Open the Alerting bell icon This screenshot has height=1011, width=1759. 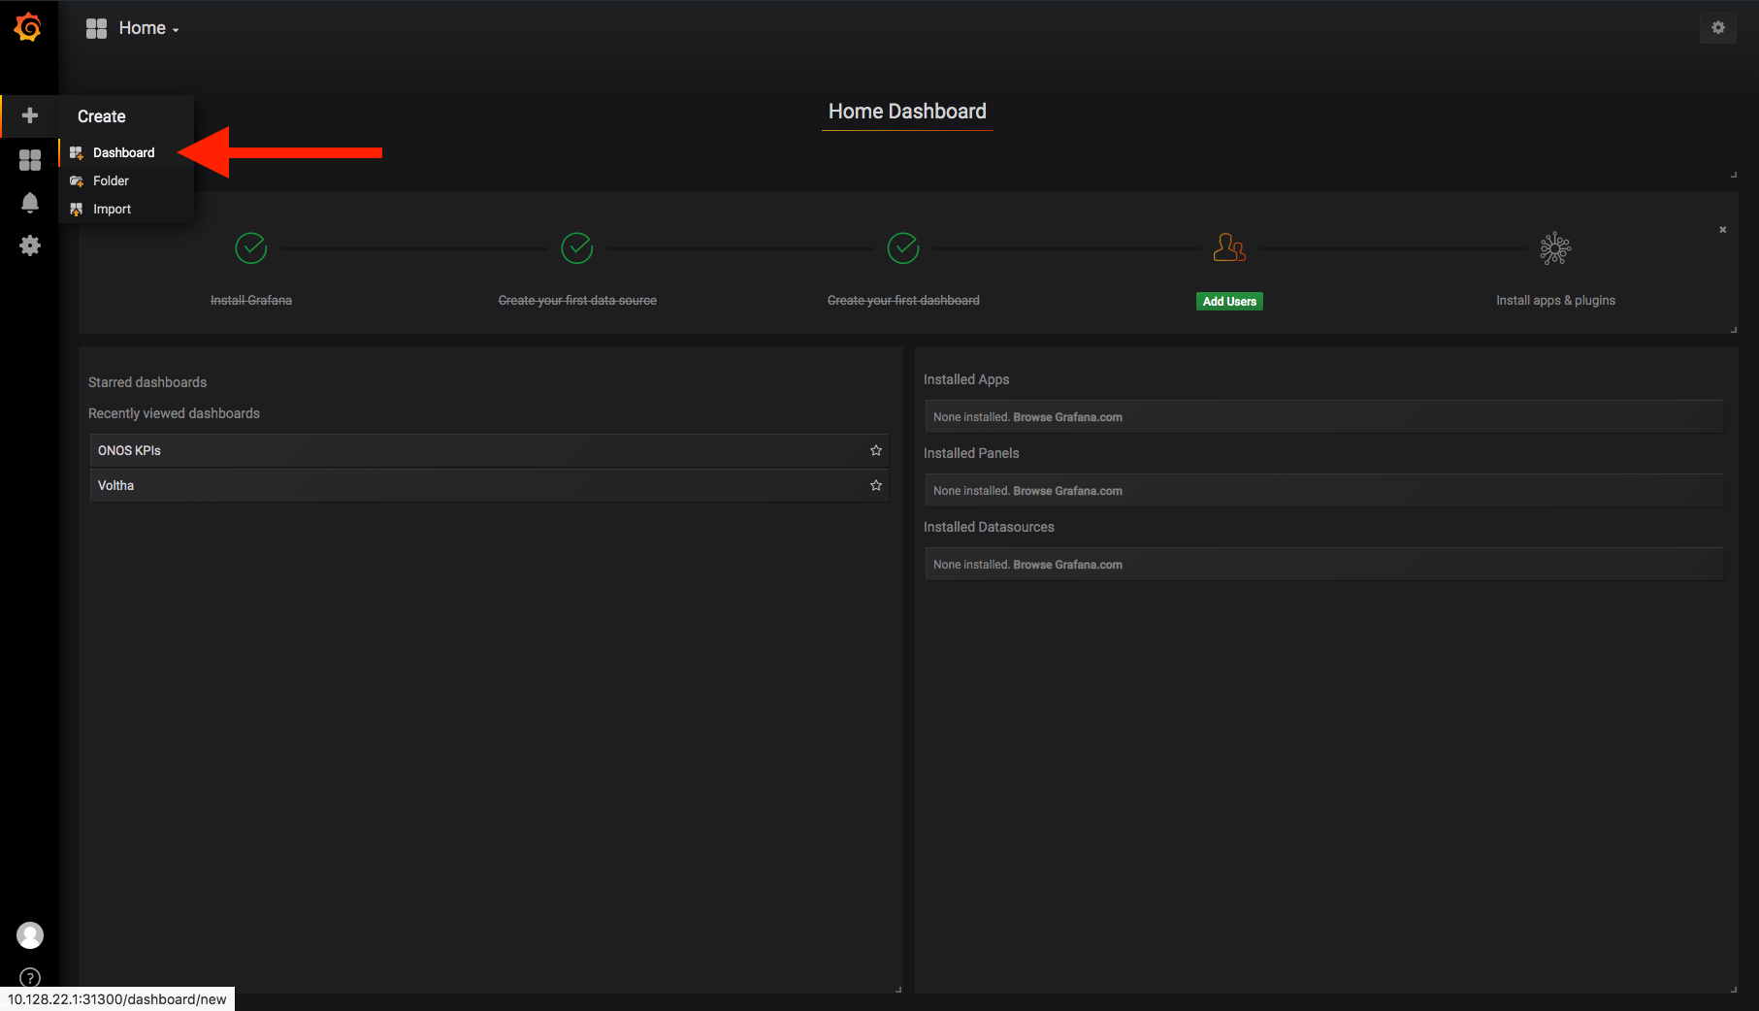tap(30, 202)
